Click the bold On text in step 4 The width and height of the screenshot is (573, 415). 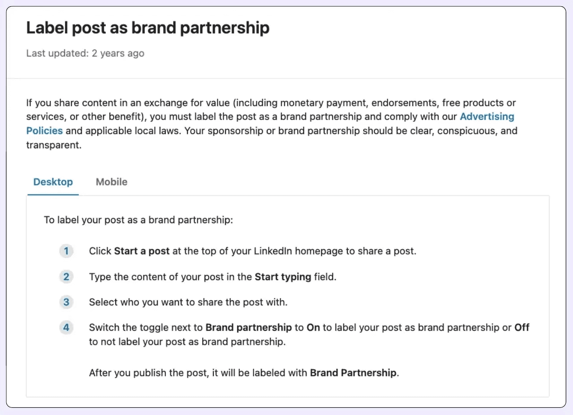pyautogui.click(x=313, y=327)
